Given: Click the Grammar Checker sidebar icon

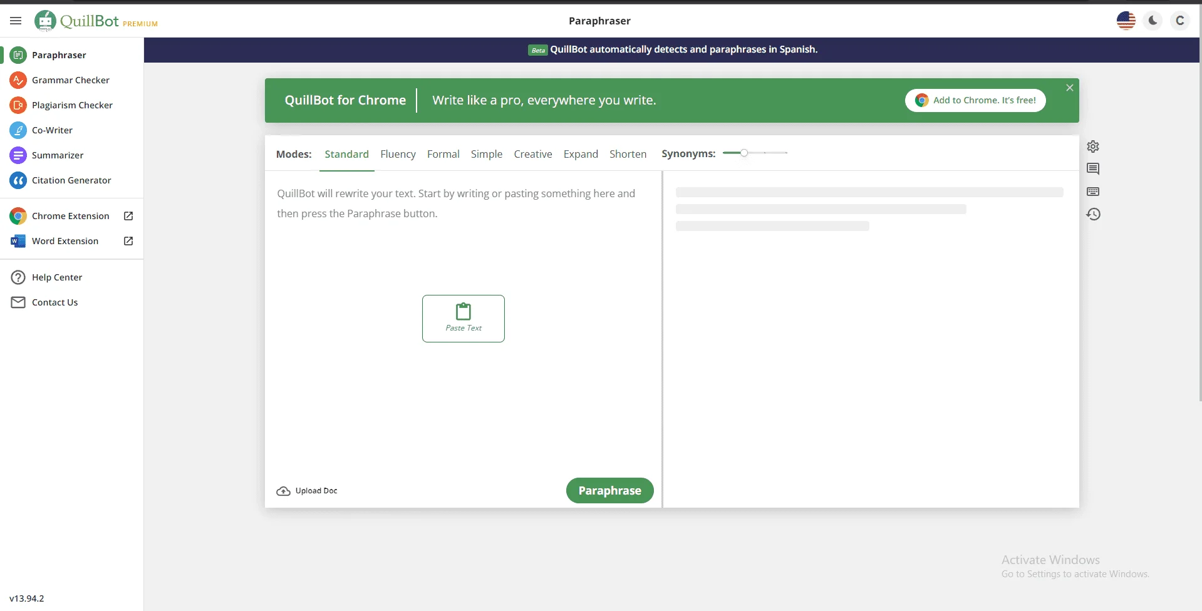Looking at the screenshot, I should [x=18, y=80].
